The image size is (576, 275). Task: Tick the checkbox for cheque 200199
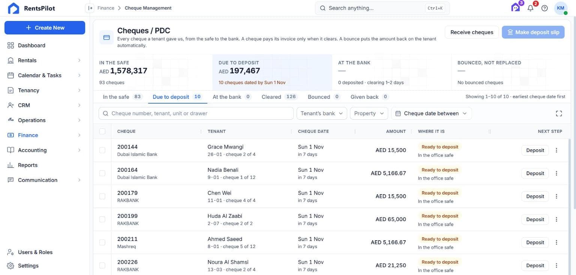(102, 220)
